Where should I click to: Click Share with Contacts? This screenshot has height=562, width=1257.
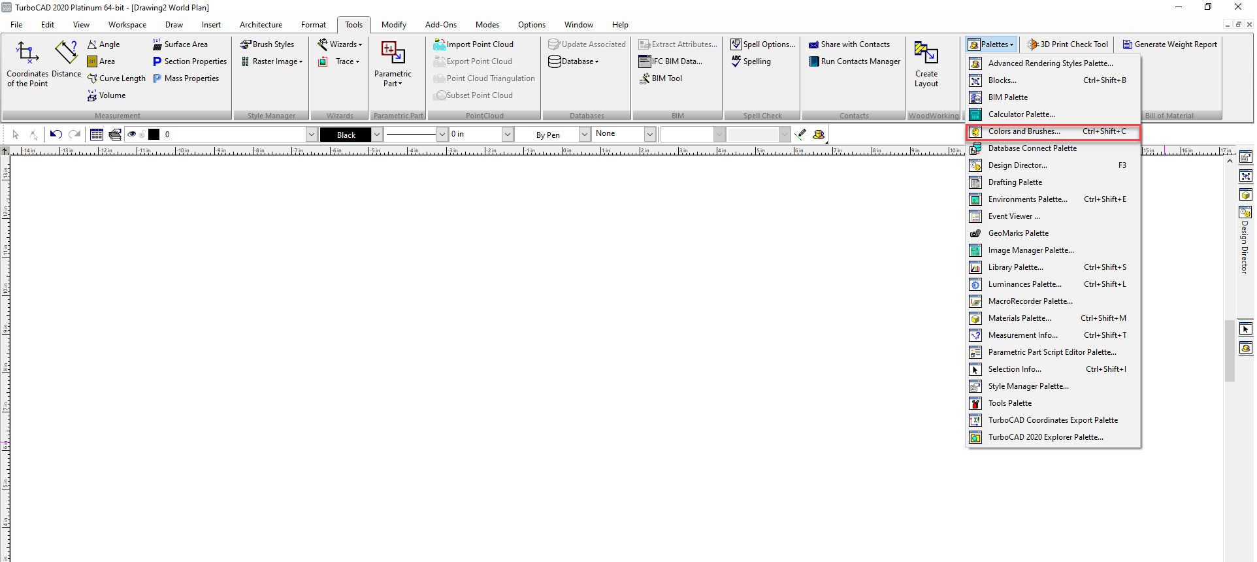(849, 44)
